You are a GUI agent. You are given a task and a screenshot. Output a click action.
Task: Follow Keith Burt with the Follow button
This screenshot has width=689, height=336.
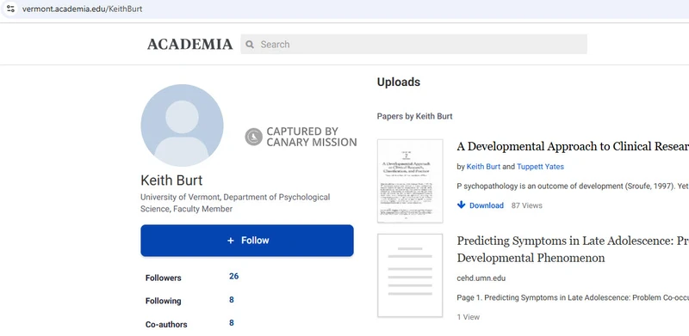[247, 241]
